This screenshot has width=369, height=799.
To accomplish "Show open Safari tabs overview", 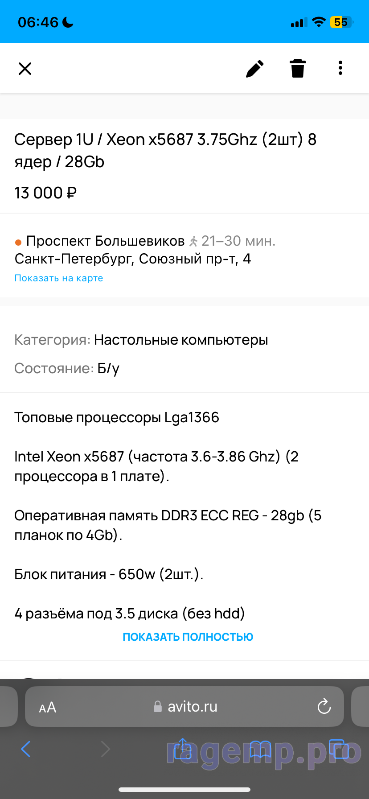I will point(338,749).
